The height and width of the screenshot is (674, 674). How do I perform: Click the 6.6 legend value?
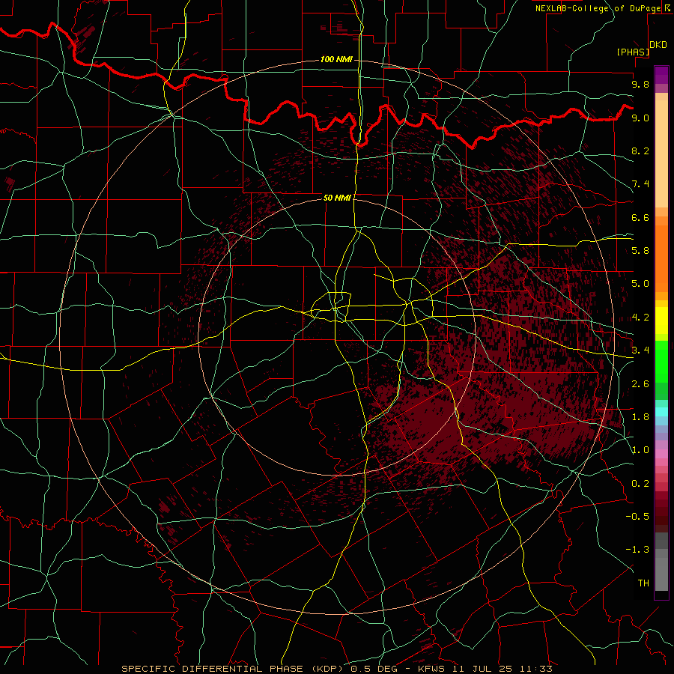640,217
